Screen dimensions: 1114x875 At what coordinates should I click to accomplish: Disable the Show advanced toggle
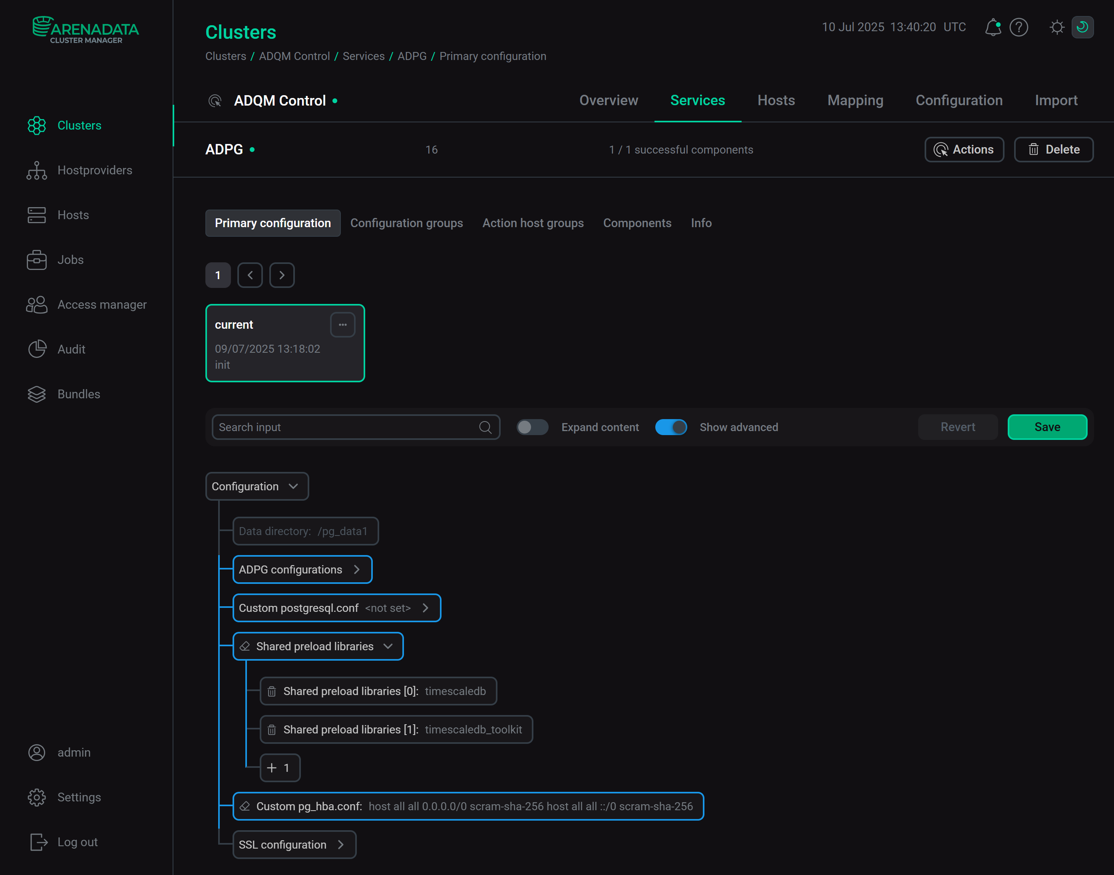[671, 427]
